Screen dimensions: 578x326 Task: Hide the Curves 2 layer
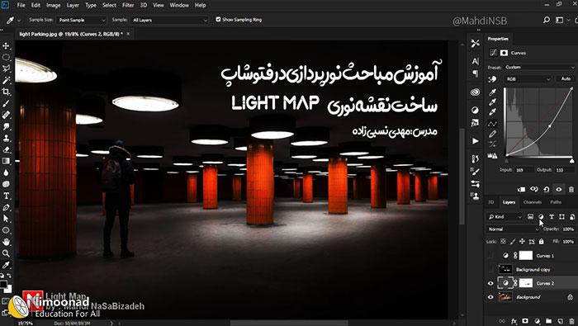point(490,283)
